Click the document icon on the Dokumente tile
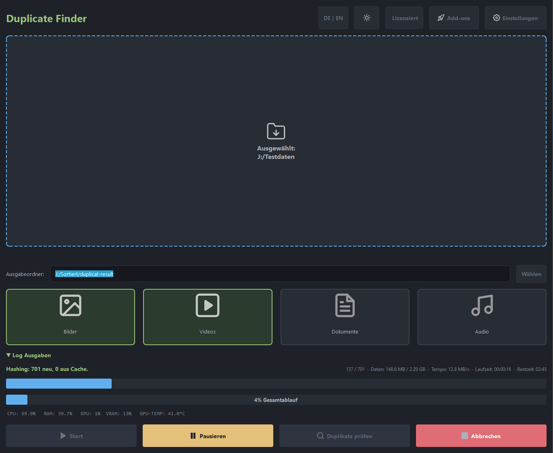This screenshot has width=553, height=453. [x=345, y=305]
